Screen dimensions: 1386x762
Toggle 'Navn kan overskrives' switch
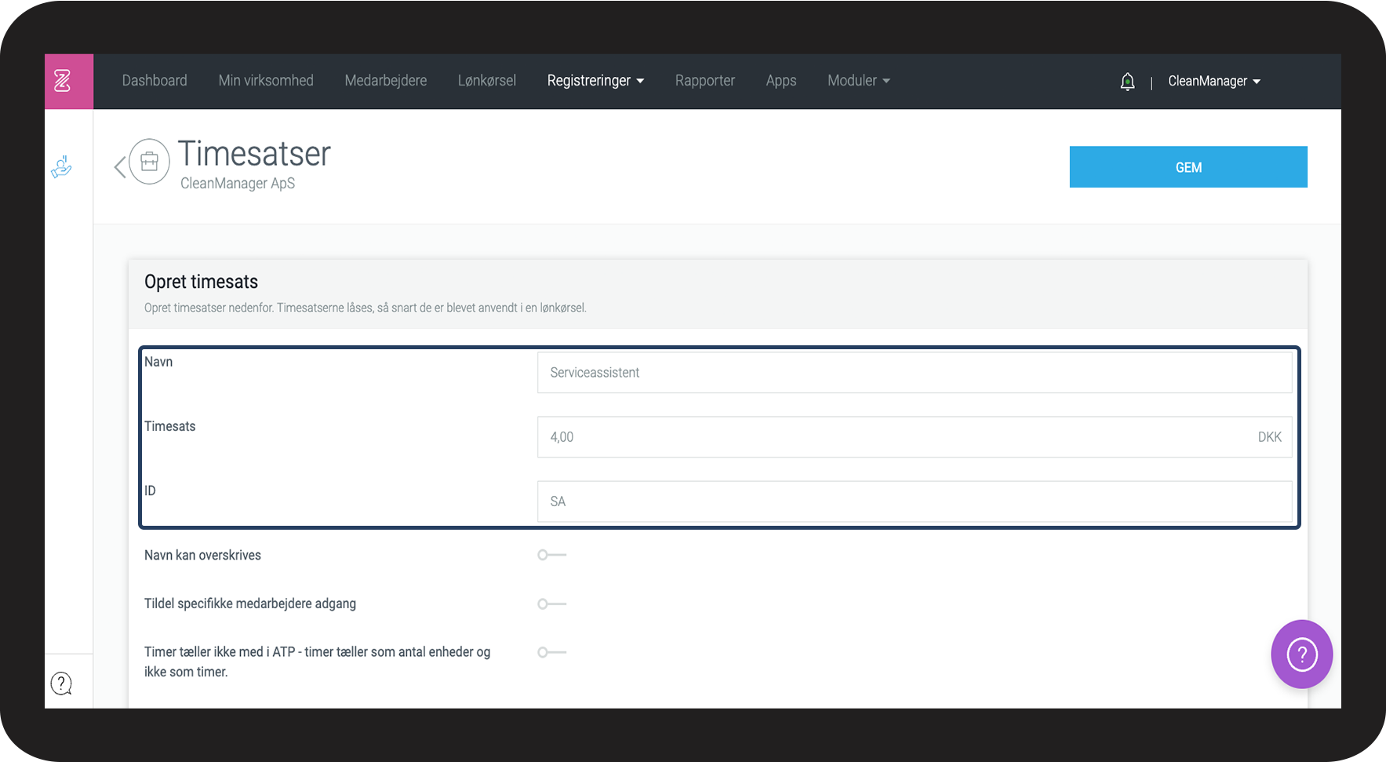(x=551, y=555)
